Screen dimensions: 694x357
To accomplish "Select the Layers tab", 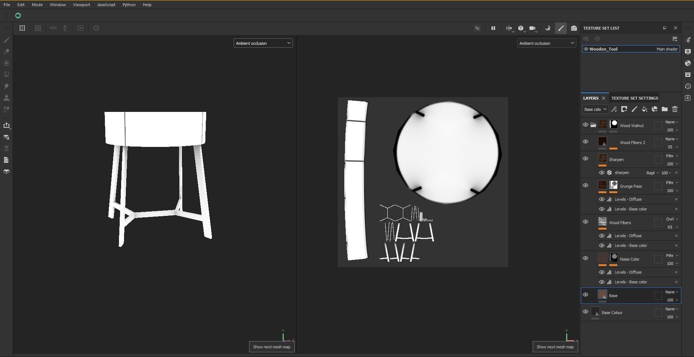I will pyautogui.click(x=591, y=98).
